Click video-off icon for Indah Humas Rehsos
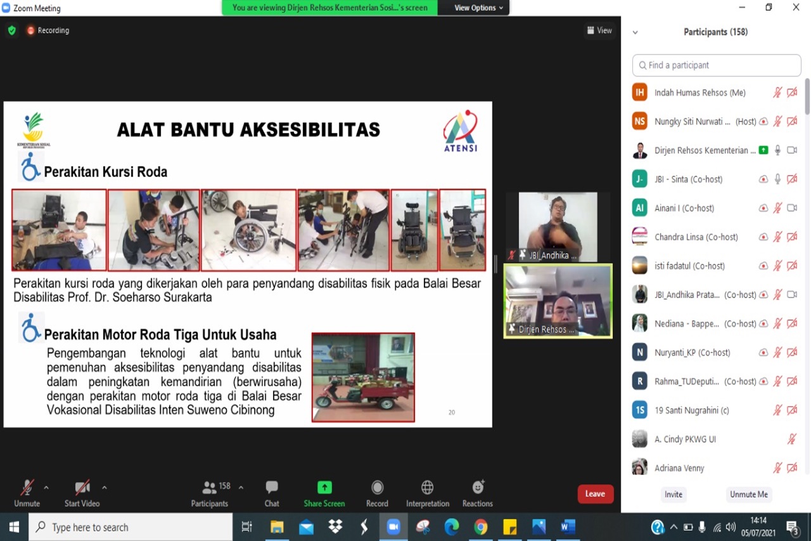This screenshot has height=541, width=811. click(x=792, y=93)
